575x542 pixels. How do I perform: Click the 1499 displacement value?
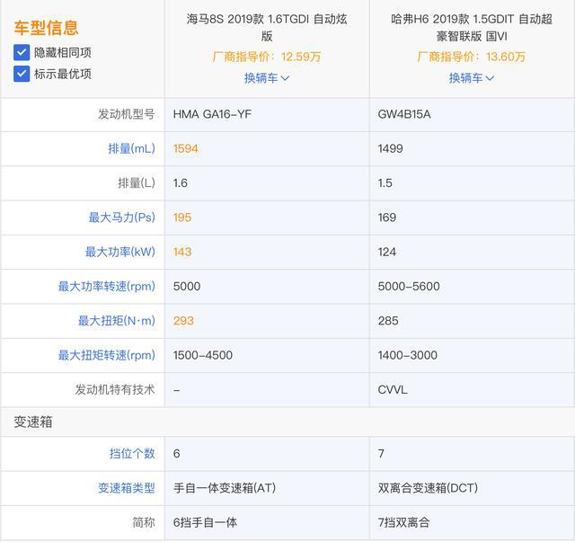(x=390, y=148)
